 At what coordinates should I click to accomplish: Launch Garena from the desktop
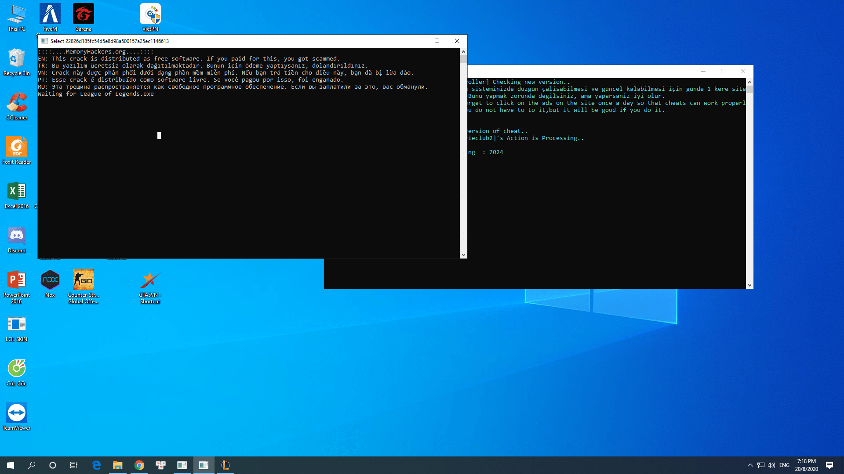coord(83,18)
